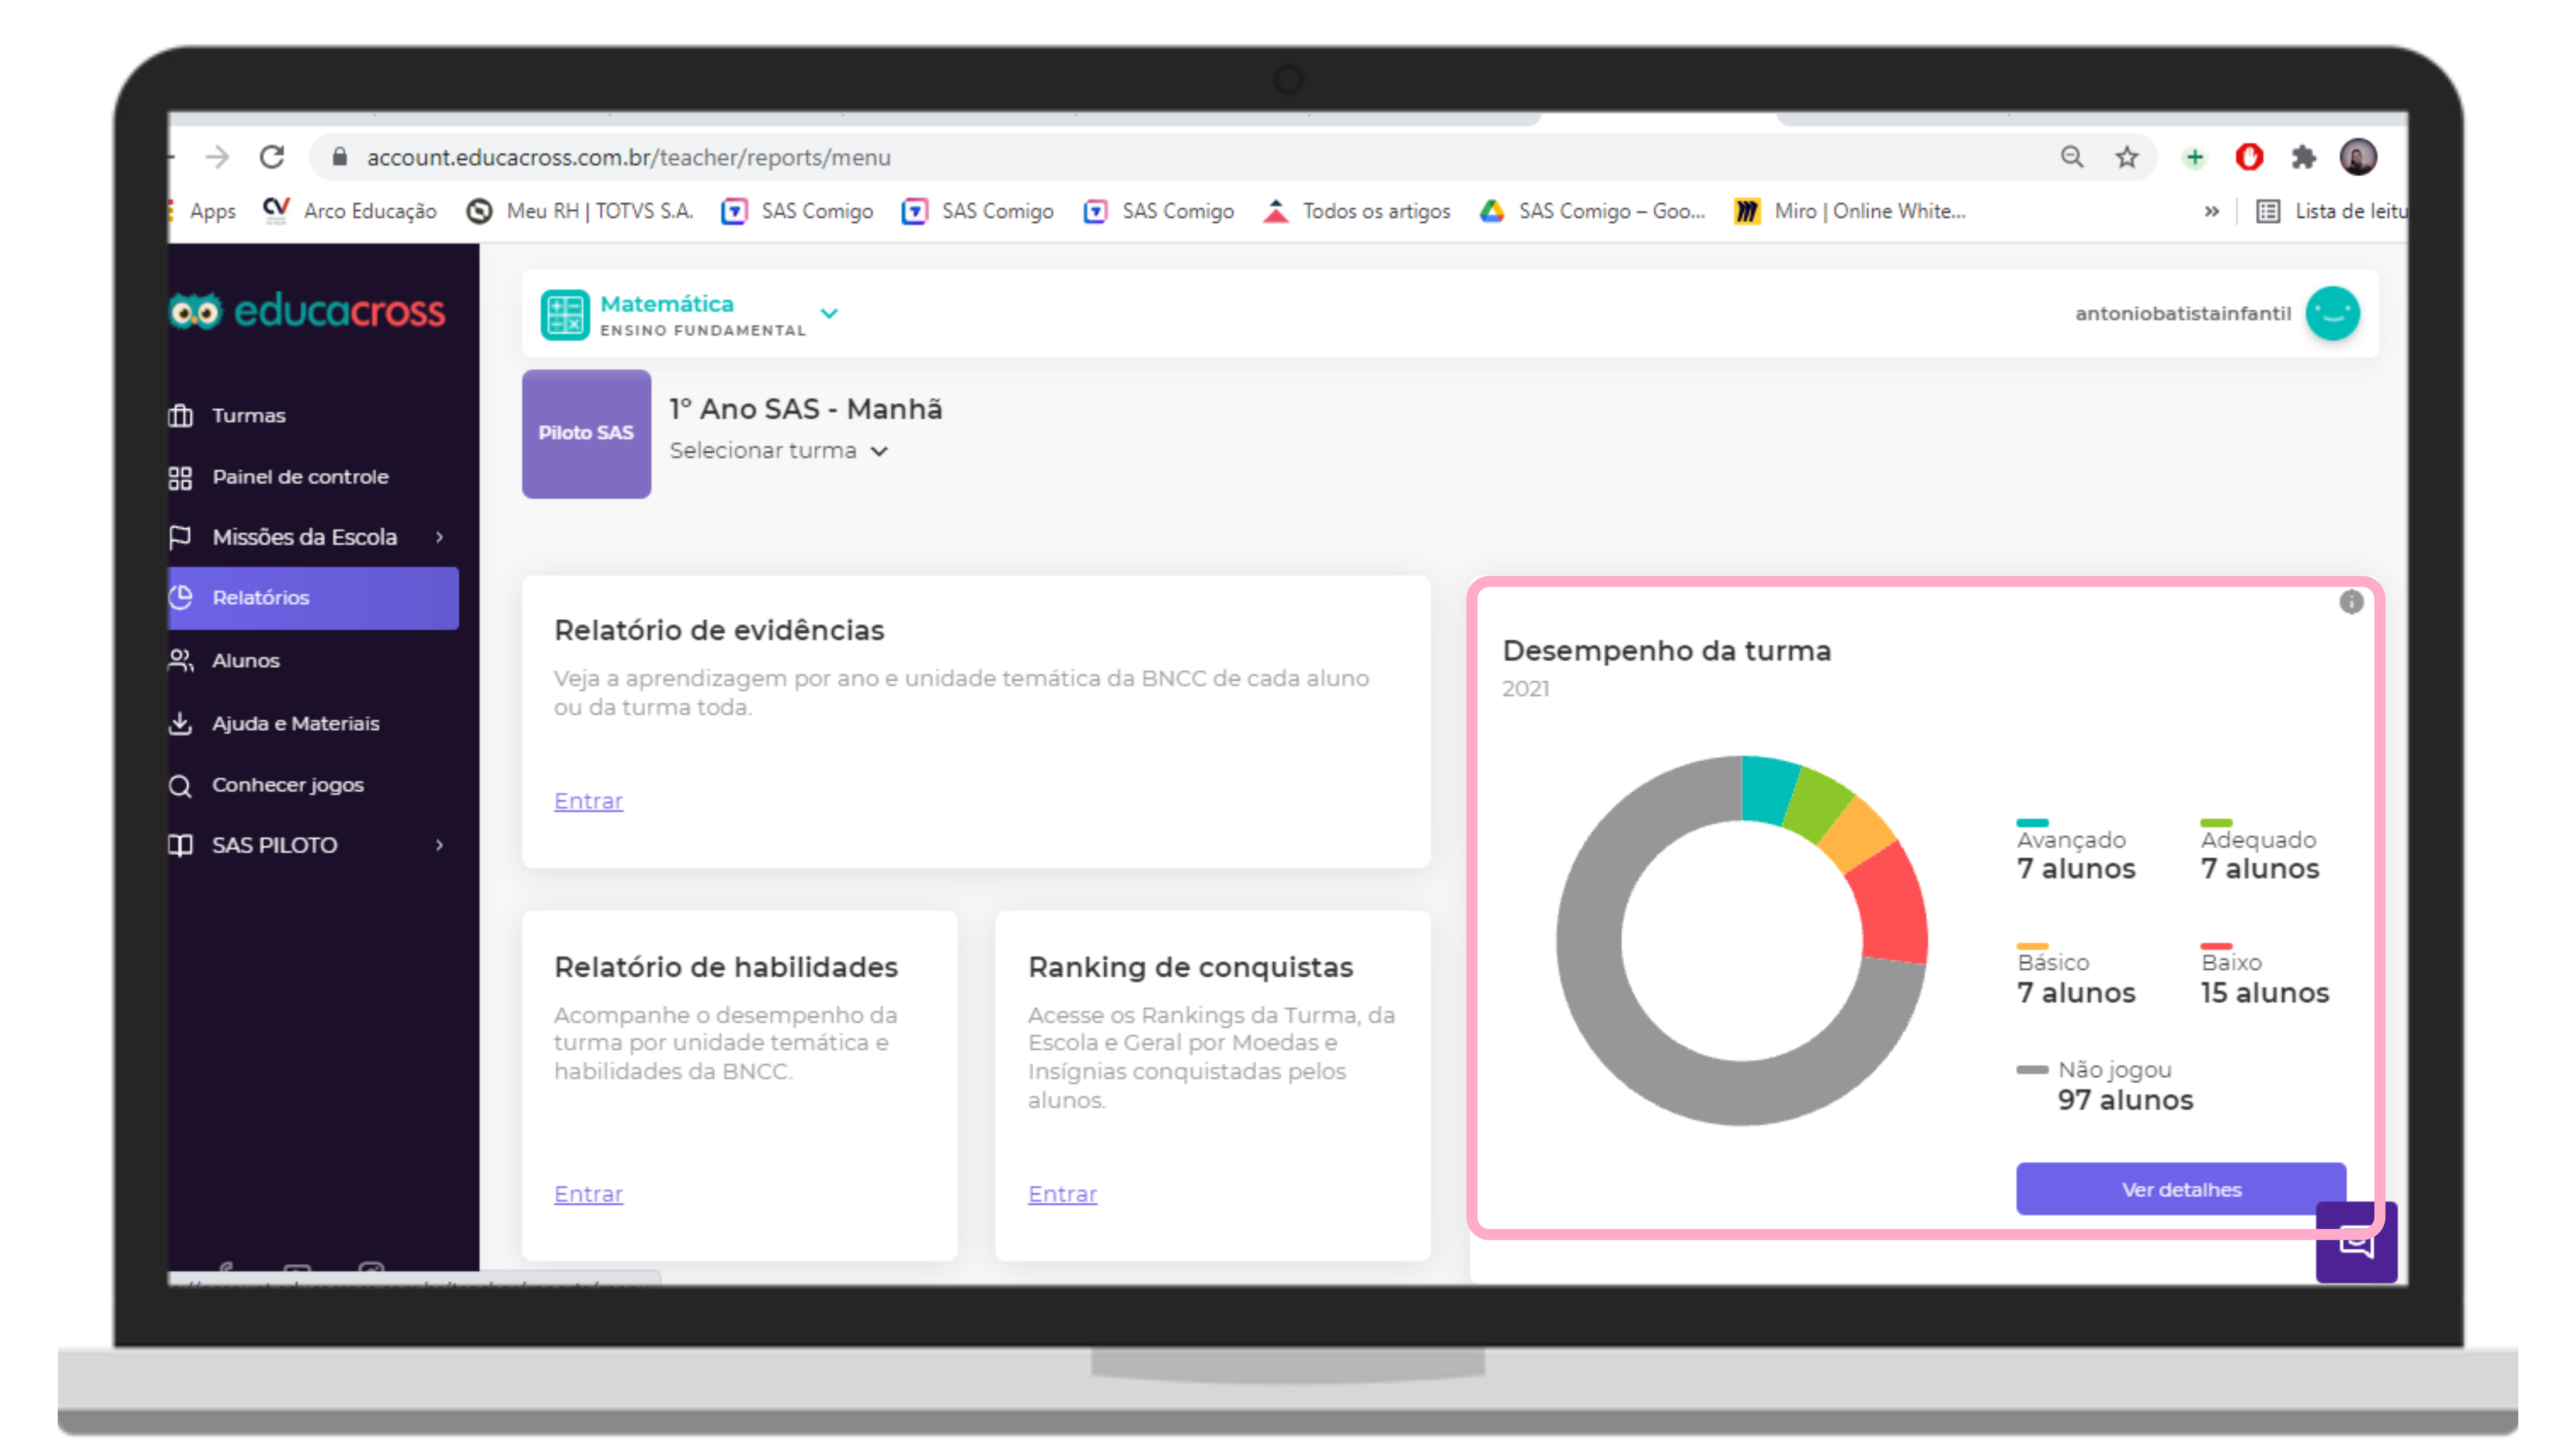Click the browser forward arrow
This screenshot has height=1449, width=2576.
[217, 157]
